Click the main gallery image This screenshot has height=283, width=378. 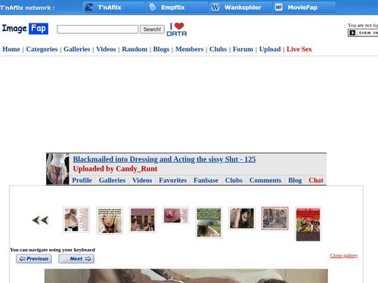tap(186, 276)
